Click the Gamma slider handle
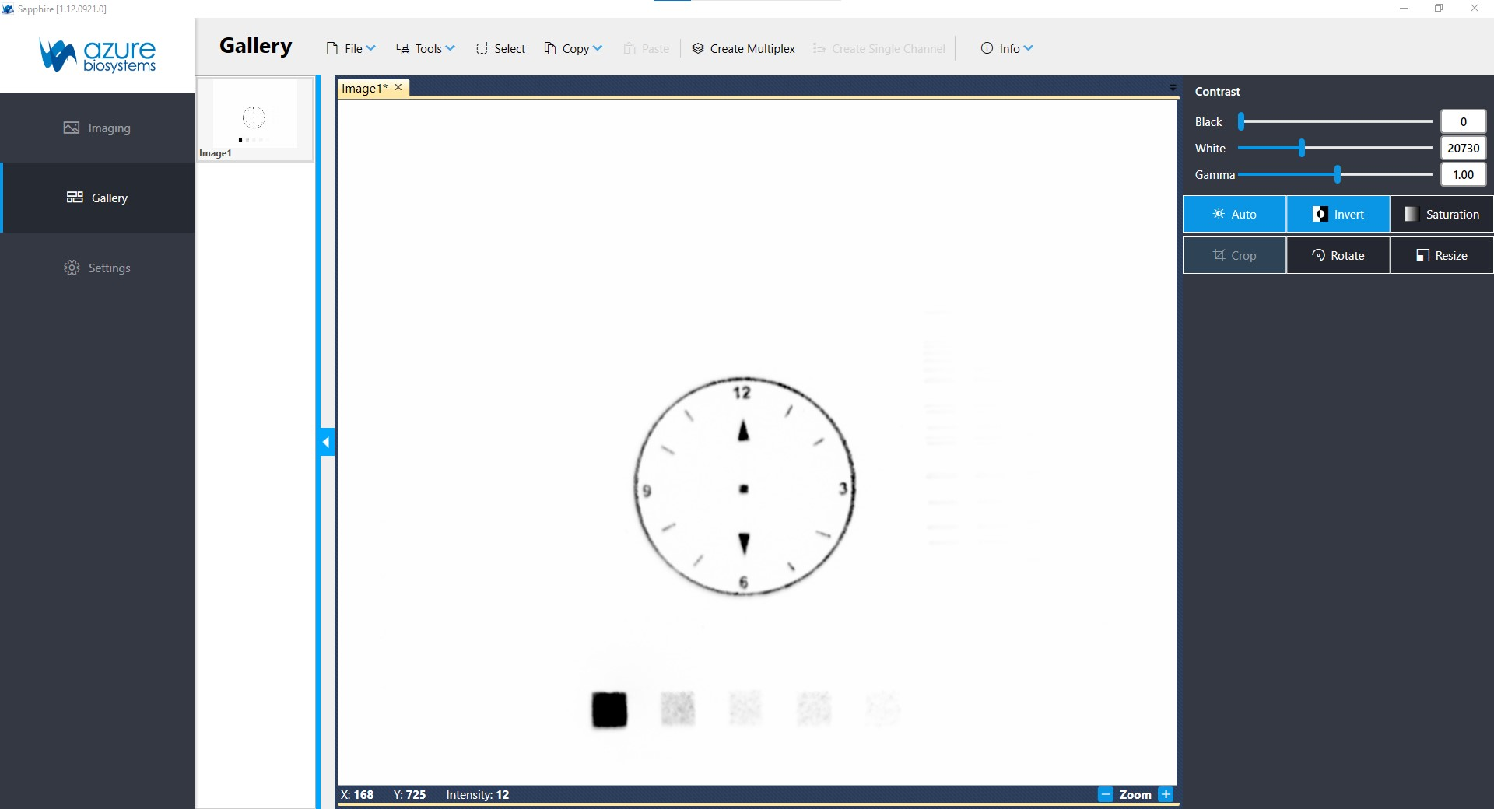1494x809 pixels. [x=1338, y=174]
